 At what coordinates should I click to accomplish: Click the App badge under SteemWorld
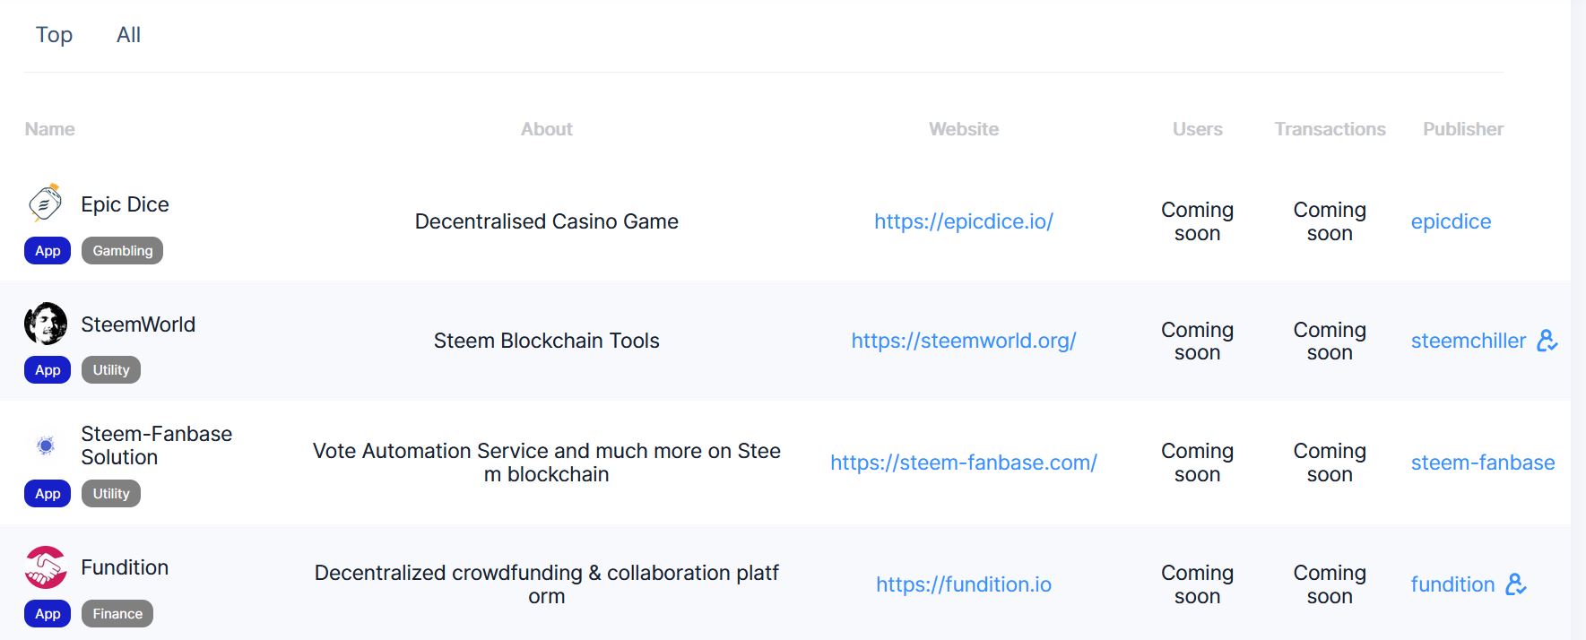48,370
